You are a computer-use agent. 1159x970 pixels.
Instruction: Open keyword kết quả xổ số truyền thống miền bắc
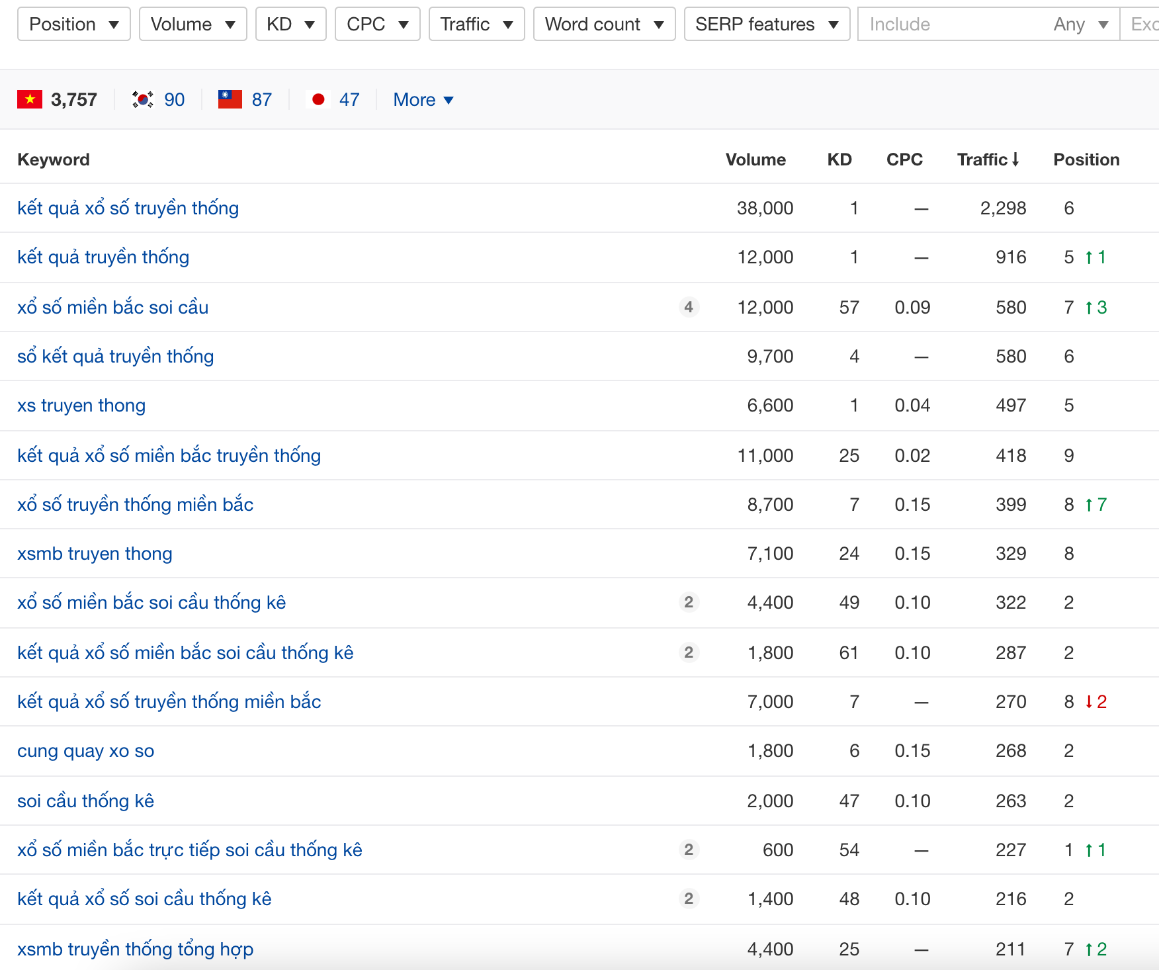pyautogui.click(x=169, y=701)
